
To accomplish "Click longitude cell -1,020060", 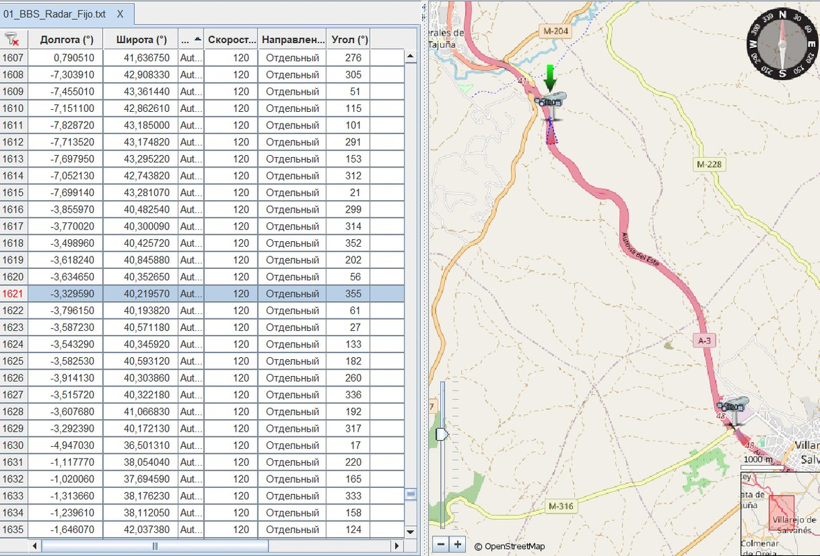I will click(x=66, y=479).
